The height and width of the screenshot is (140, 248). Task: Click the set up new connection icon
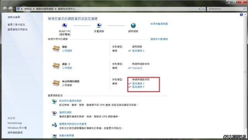point(54,101)
